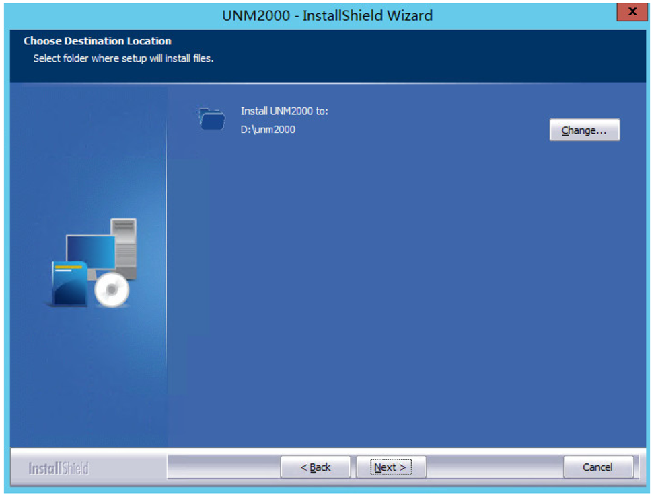Click the Change... button
654x495 pixels.
point(584,130)
